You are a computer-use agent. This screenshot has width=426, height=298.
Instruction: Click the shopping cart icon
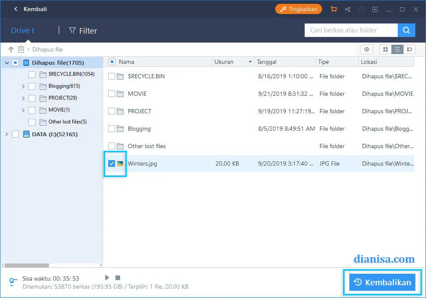[334, 9]
